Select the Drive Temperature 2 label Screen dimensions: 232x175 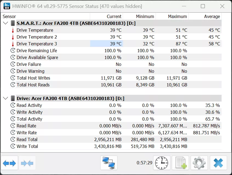pos(37,37)
